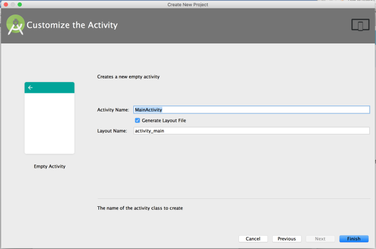
Task: Click the Layout Name text field
Action: click(x=250, y=131)
